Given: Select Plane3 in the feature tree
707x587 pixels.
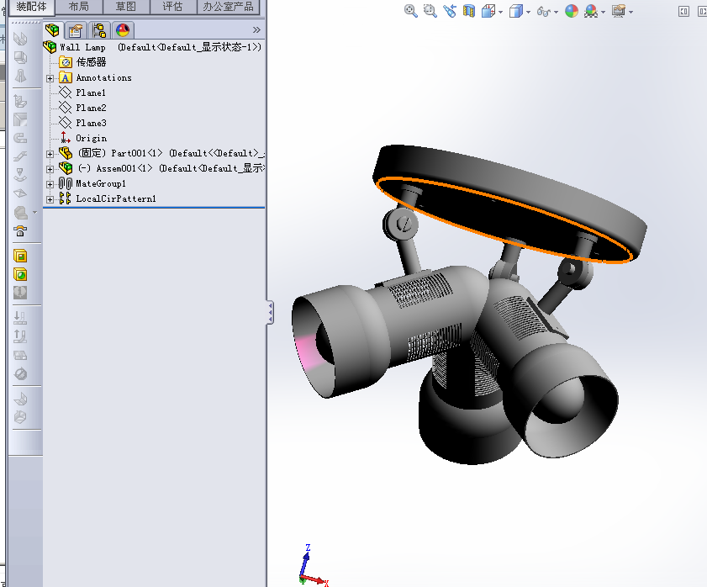Looking at the screenshot, I should (x=91, y=123).
